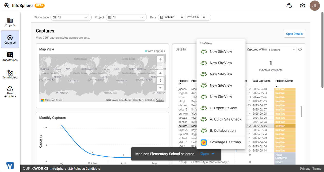This screenshot has width=324, height=172.
Task: Reset map compass orientation
Action: 160,80
